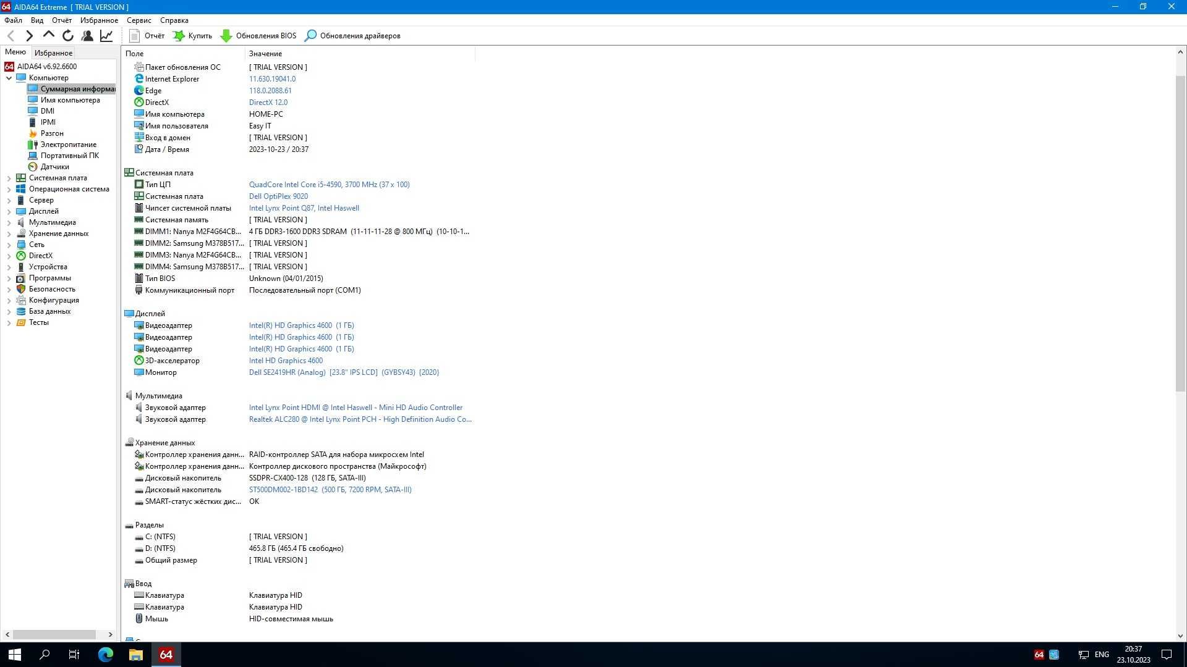This screenshot has height=667, width=1187.
Task: Select DirectX node in the tree
Action: point(40,256)
